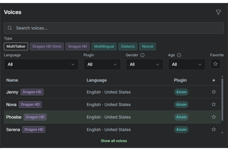Click the Name column header
The height and width of the screenshot is (151, 228).
click(12, 80)
